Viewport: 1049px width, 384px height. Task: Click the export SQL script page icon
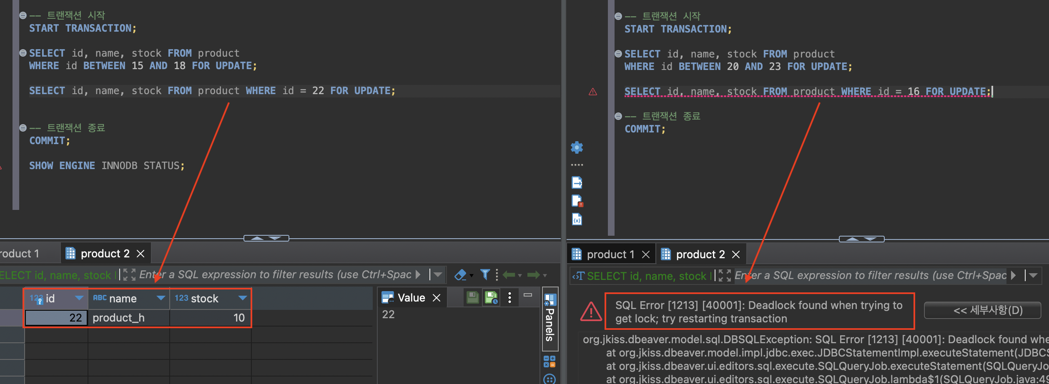(577, 182)
